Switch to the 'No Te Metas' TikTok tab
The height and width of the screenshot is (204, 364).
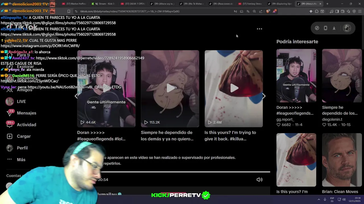[191, 4]
